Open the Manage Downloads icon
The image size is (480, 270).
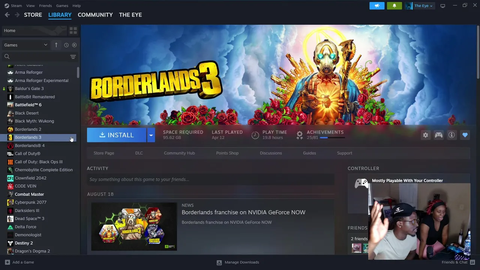coord(219,262)
